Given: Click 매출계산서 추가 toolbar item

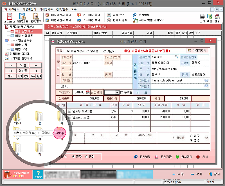Looking at the screenshot, I should 58,15.
